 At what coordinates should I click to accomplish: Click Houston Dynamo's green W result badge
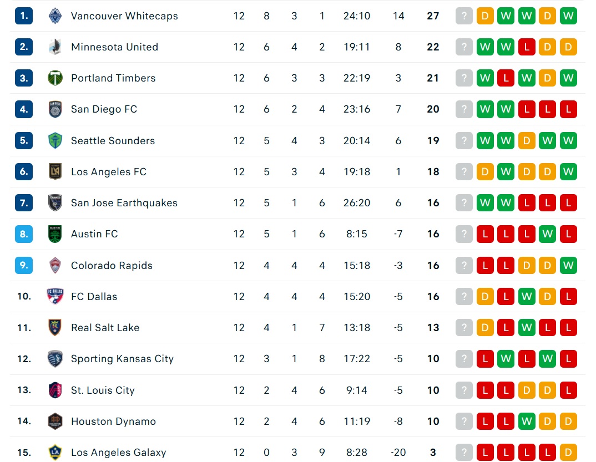(527, 421)
